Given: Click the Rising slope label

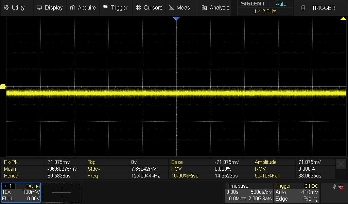Looking at the screenshot, I should [311, 199].
